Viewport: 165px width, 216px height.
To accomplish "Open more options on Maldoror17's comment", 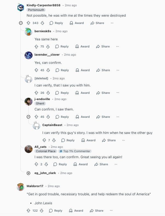I will pos(111,211).
